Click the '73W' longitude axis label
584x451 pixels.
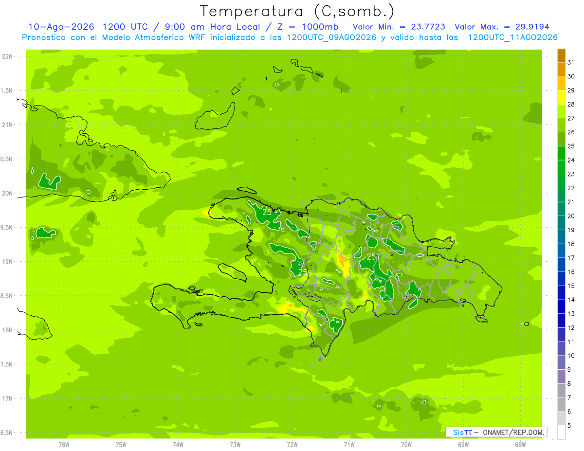pos(235,444)
